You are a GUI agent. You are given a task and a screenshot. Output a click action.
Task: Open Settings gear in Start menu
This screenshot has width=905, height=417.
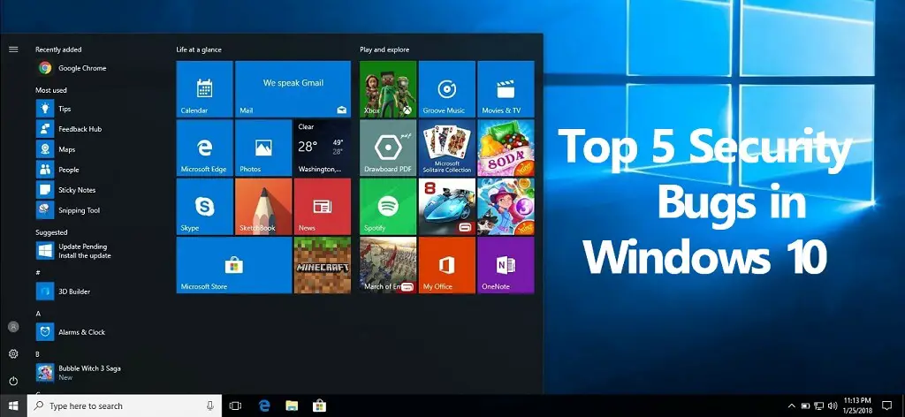[13, 353]
